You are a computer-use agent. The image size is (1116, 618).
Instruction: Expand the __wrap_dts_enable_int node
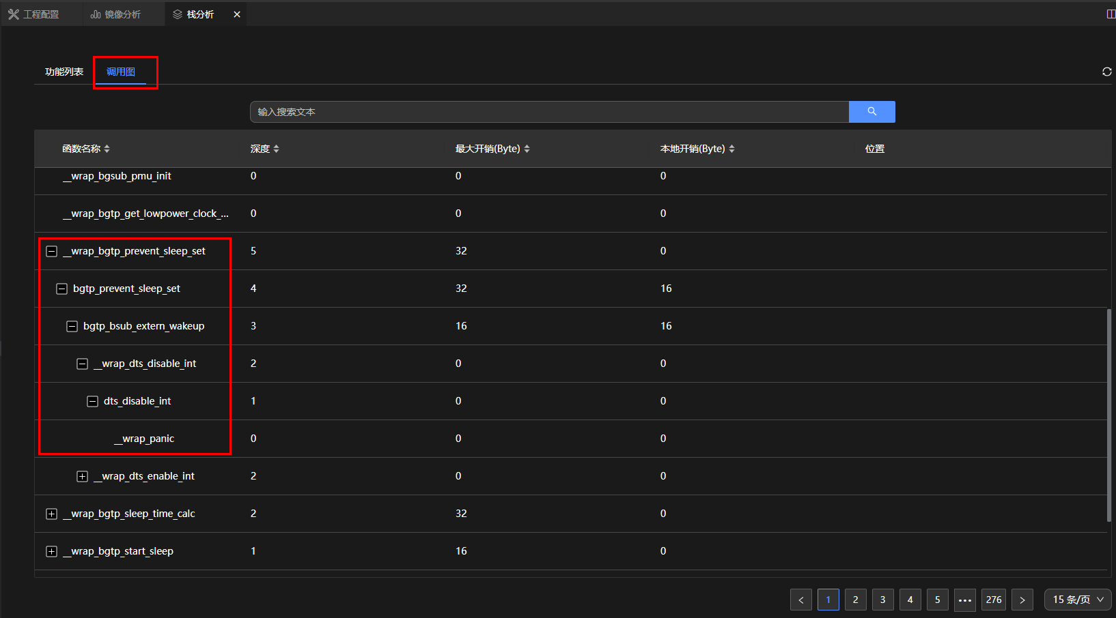82,476
